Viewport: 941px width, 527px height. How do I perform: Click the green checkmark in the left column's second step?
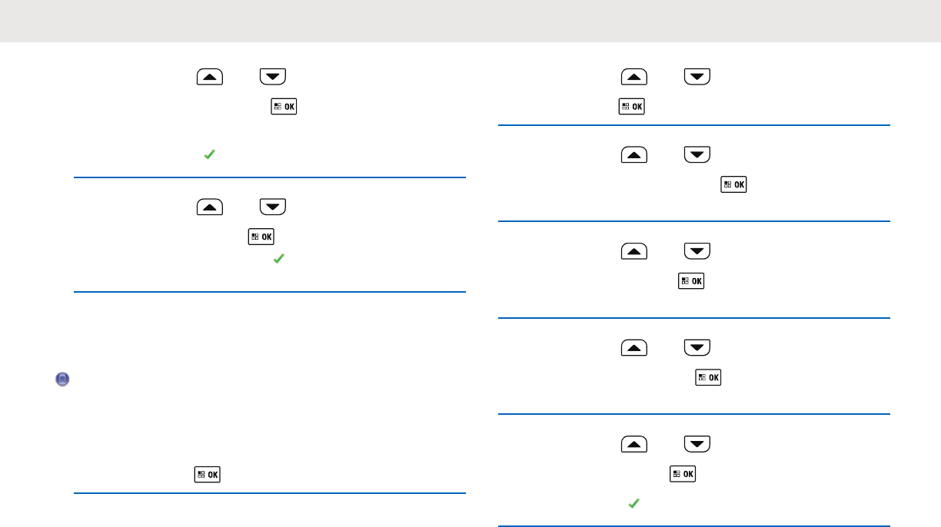(278, 260)
